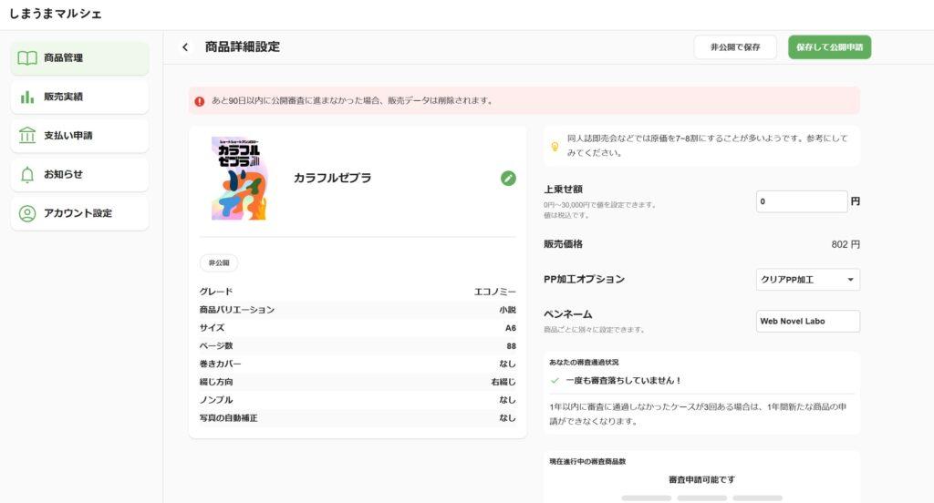Open the 販売実績 menu item
Viewport: 934px width, 503px height.
point(80,97)
